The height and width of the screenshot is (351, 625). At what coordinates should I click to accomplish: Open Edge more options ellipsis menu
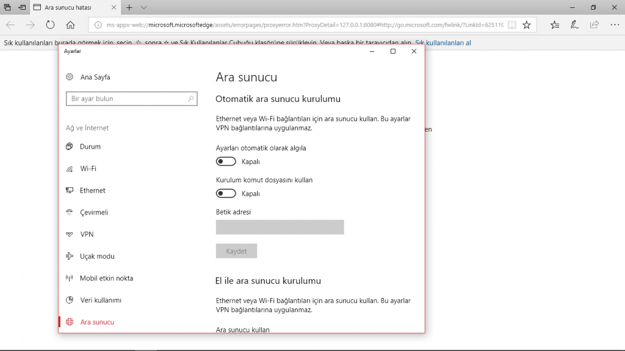pyautogui.click(x=614, y=25)
